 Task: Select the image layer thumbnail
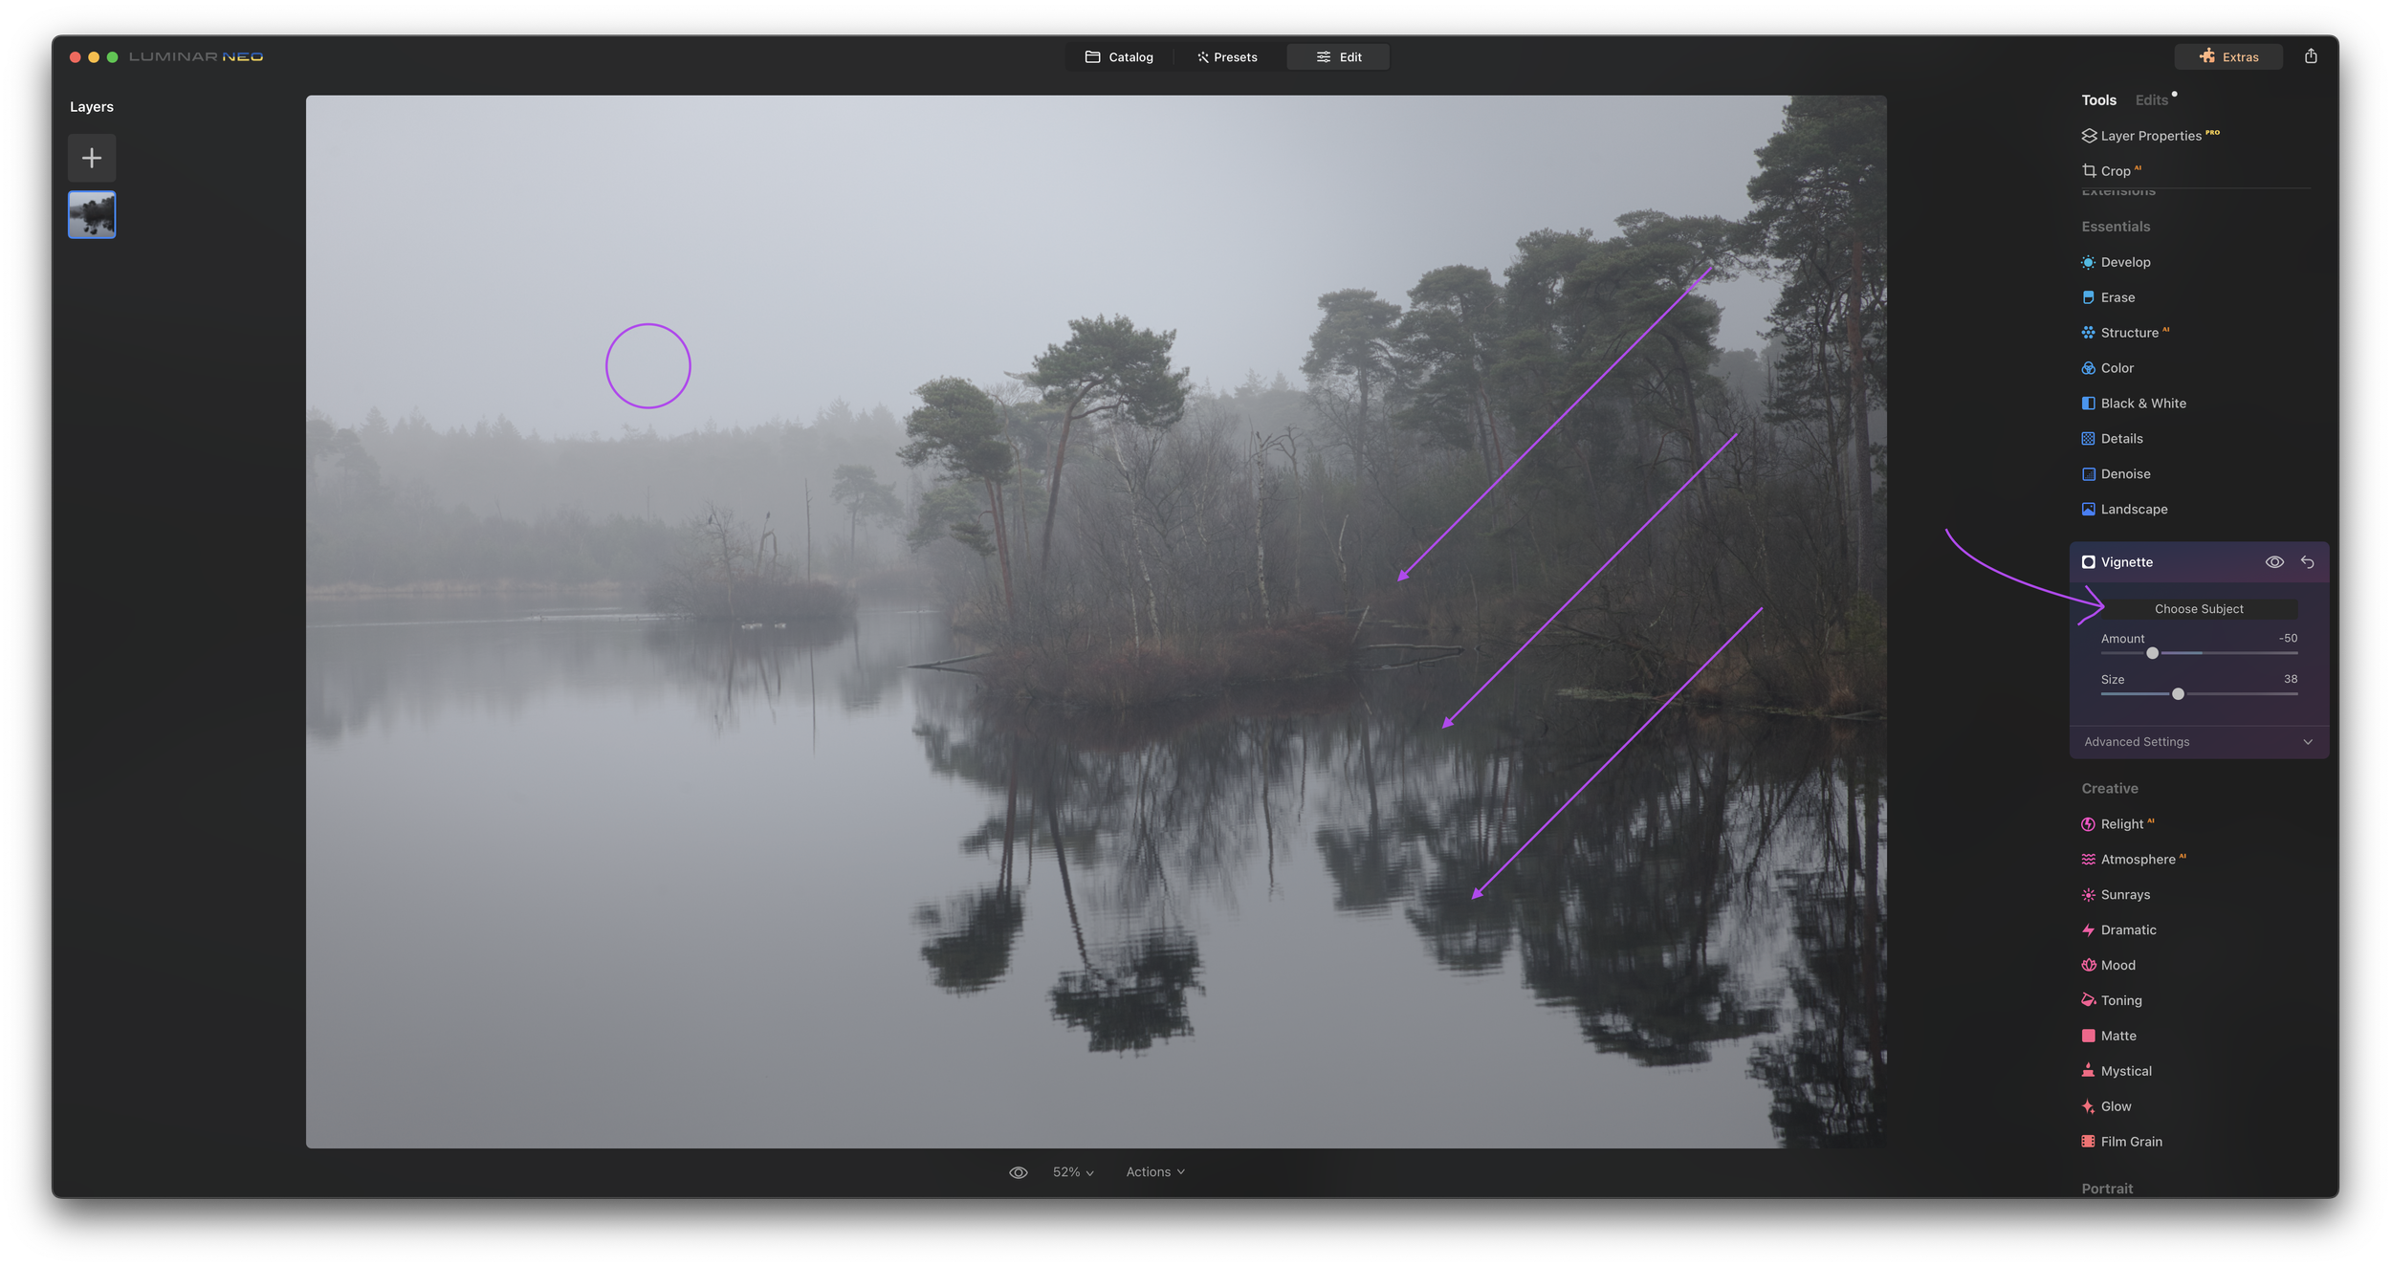tap(92, 215)
